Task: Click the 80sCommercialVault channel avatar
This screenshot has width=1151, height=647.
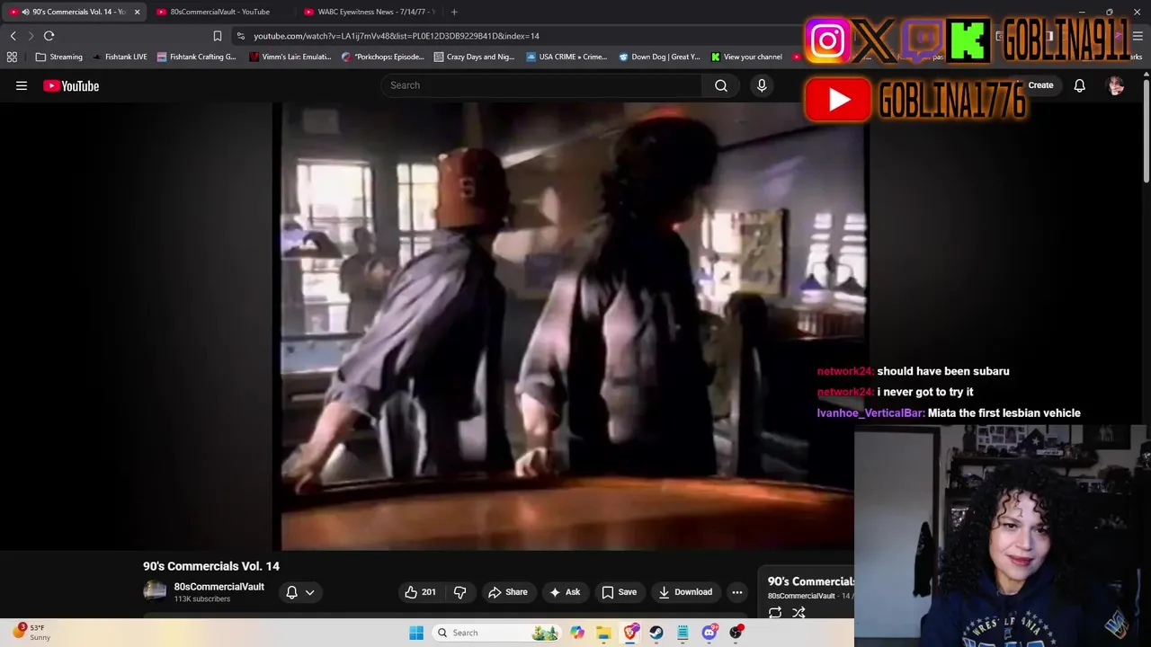Action: pyautogui.click(x=155, y=590)
